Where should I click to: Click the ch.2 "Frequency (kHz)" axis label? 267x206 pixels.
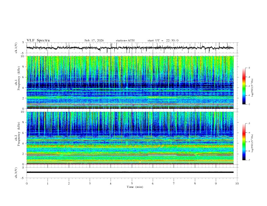[19, 134]
